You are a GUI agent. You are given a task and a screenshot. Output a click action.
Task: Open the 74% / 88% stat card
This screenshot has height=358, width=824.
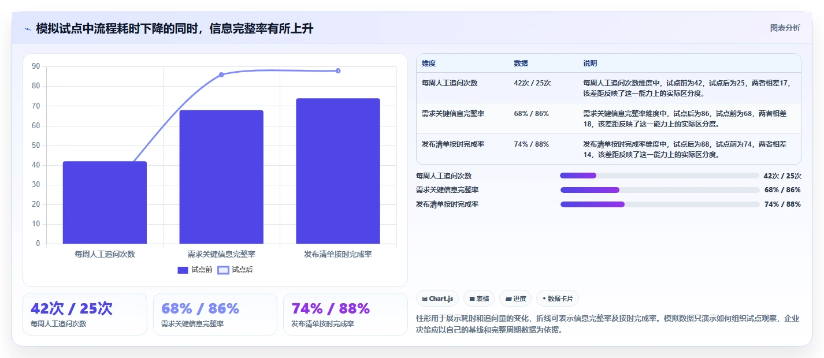point(345,314)
